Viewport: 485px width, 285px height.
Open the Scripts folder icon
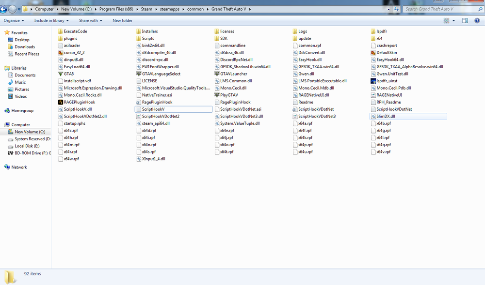(139, 39)
